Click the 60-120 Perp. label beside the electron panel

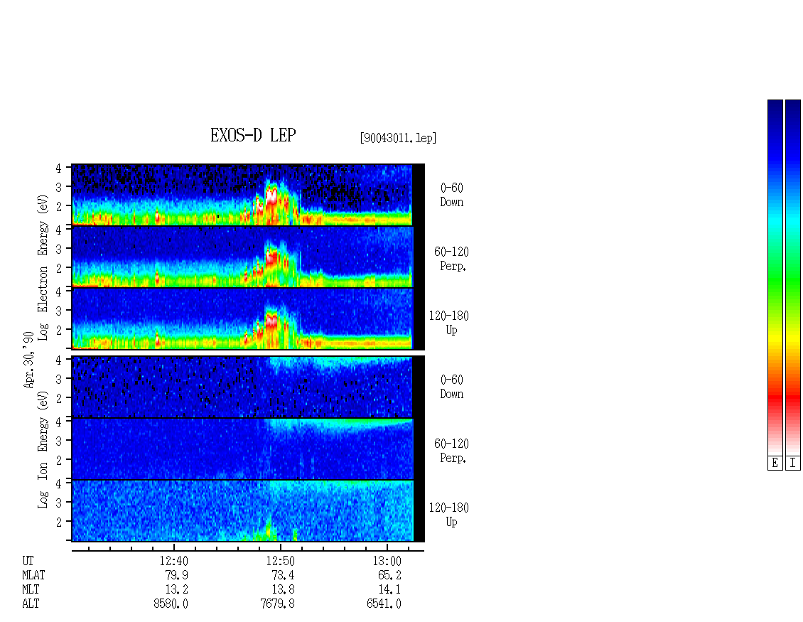pos(451,259)
